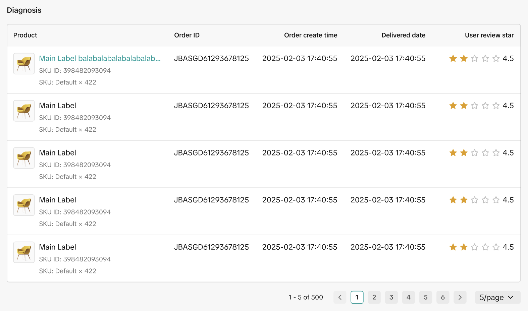Viewport: 528px width, 311px height.
Task: Open the 5/page size dropdown
Action: pyautogui.click(x=497, y=297)
